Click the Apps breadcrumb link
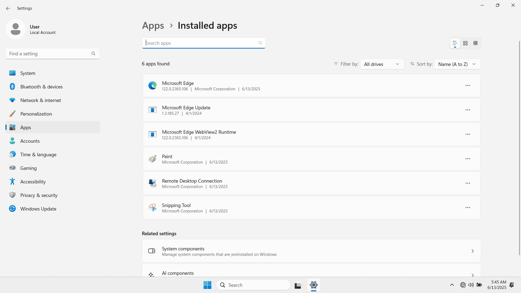 coord(153,26)
